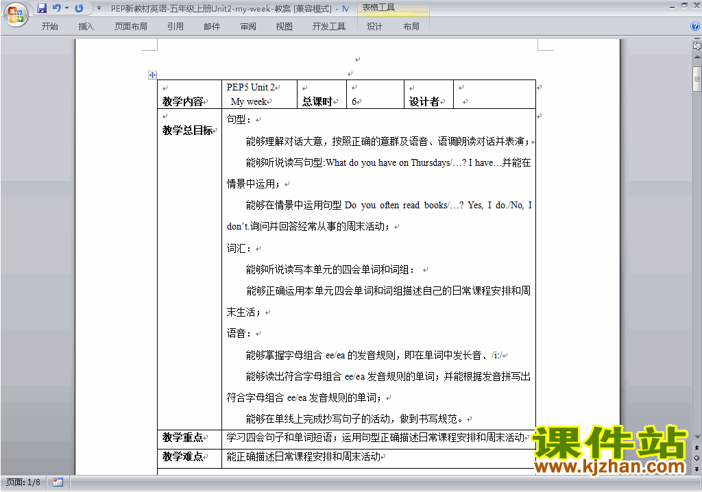
Task: Switch to the 页面布局 tab
Action: (x=130, y=27)
